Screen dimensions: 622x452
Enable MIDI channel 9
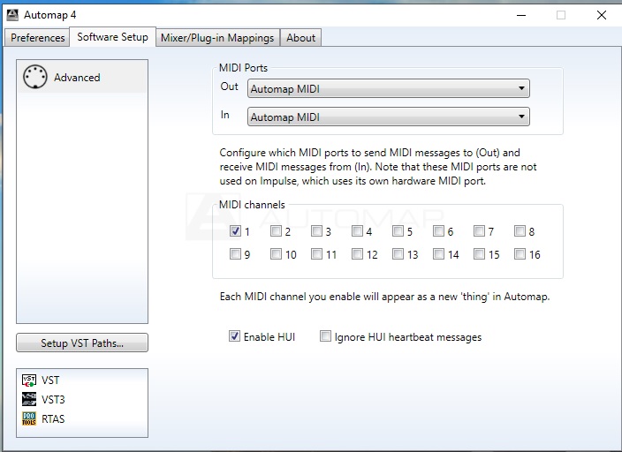pyautogui.click(x=235, y=253)
